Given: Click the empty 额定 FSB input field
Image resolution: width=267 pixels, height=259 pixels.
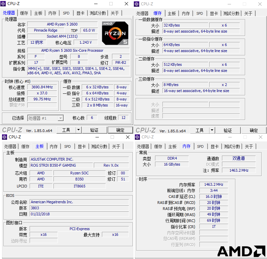Looking at the screenshot, I should (x=42, y=105).
